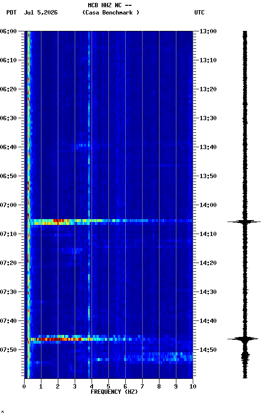Click the 'PDT' timezone label
Viewport: 266px width, 417px height.
coord(12,13)
